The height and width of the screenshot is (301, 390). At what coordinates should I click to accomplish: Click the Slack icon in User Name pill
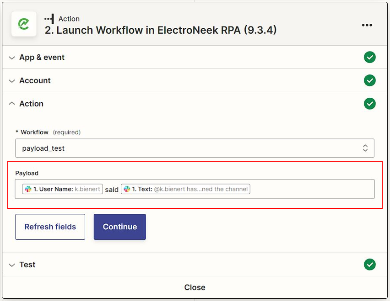tap(28, 189)
